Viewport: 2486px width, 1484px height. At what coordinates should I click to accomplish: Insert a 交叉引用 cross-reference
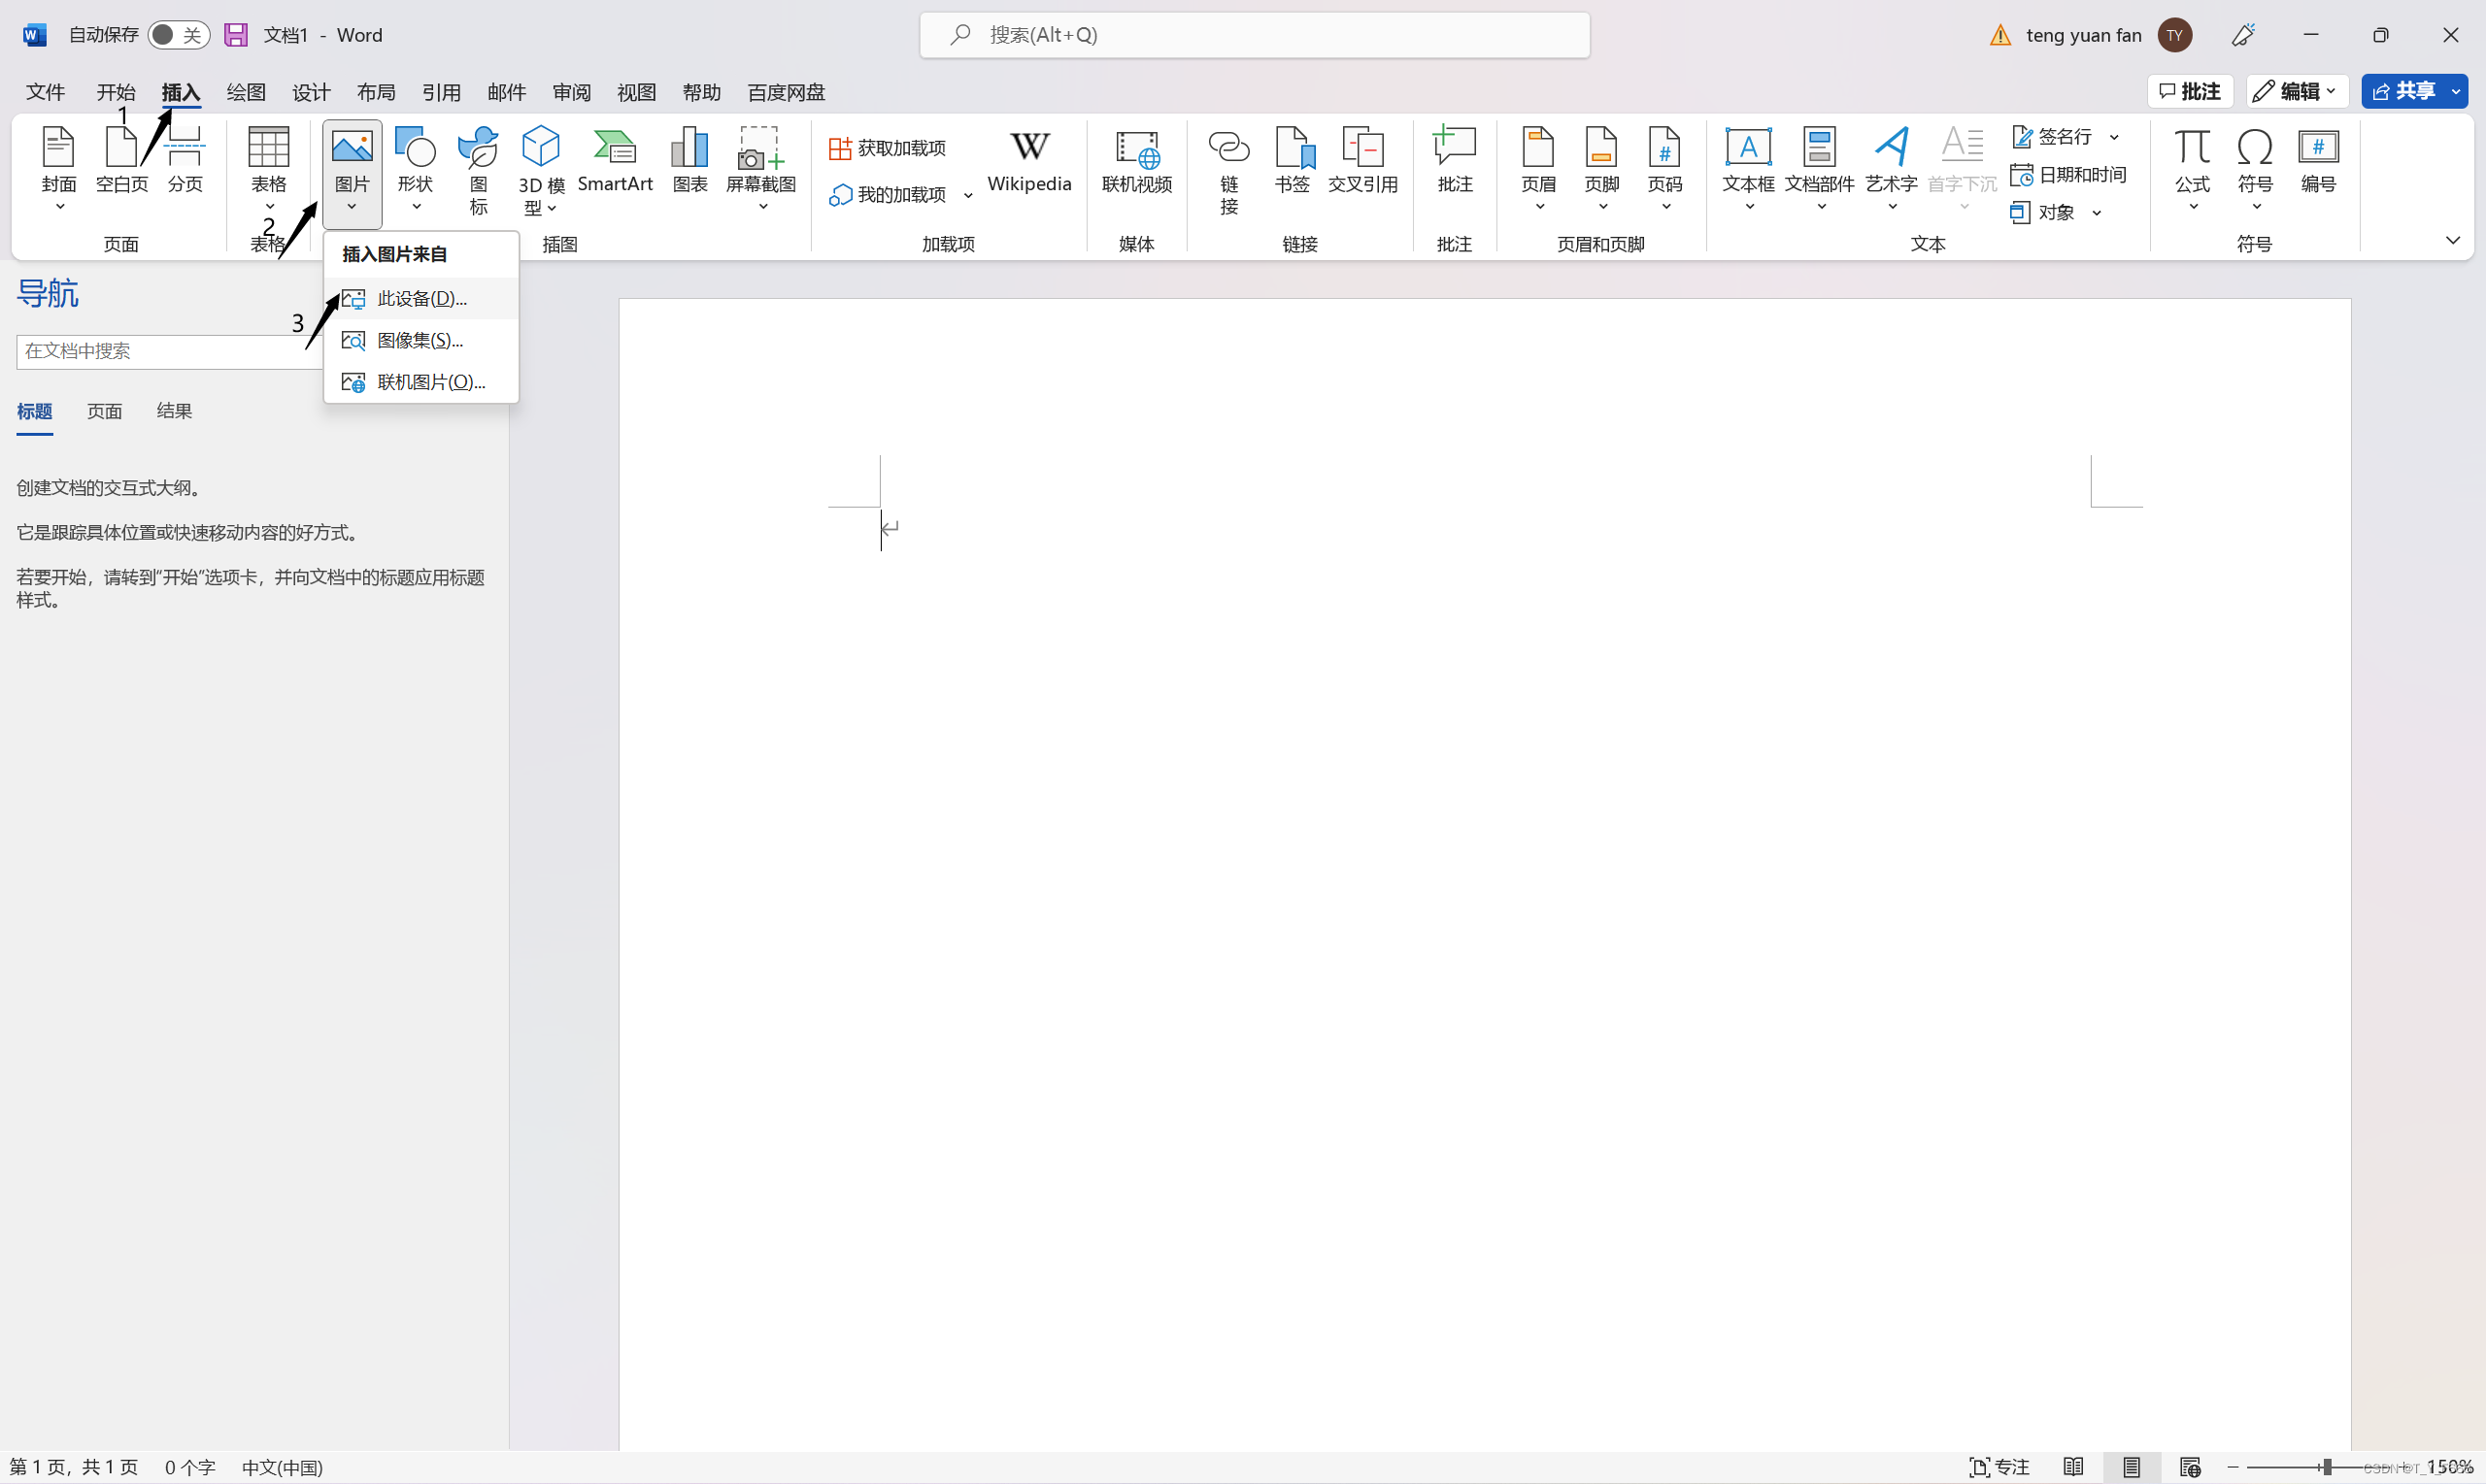click(x=1362, y=160)
